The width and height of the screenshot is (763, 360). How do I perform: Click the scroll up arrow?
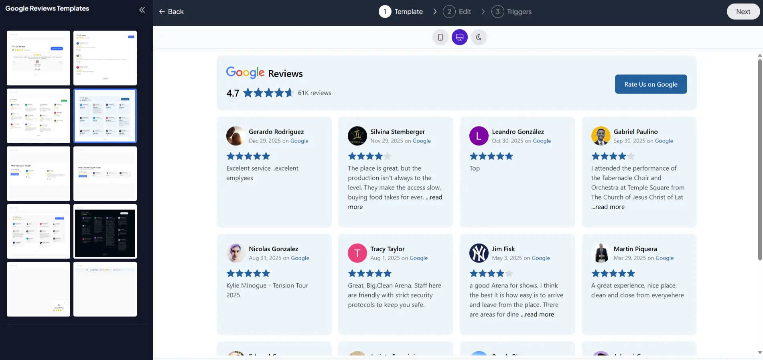tap(760, 55)
